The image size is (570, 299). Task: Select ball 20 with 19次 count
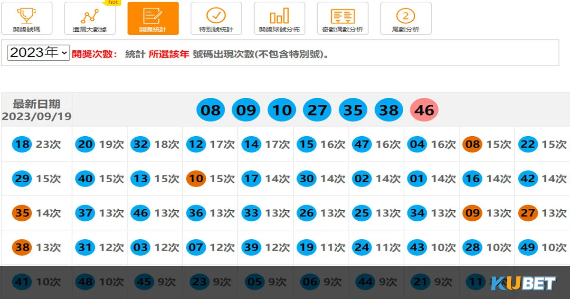[x=85, y=144]
